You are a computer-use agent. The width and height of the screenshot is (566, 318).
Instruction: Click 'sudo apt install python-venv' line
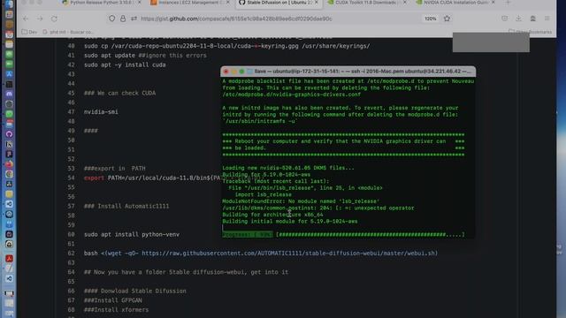click(x=132, y=234)
